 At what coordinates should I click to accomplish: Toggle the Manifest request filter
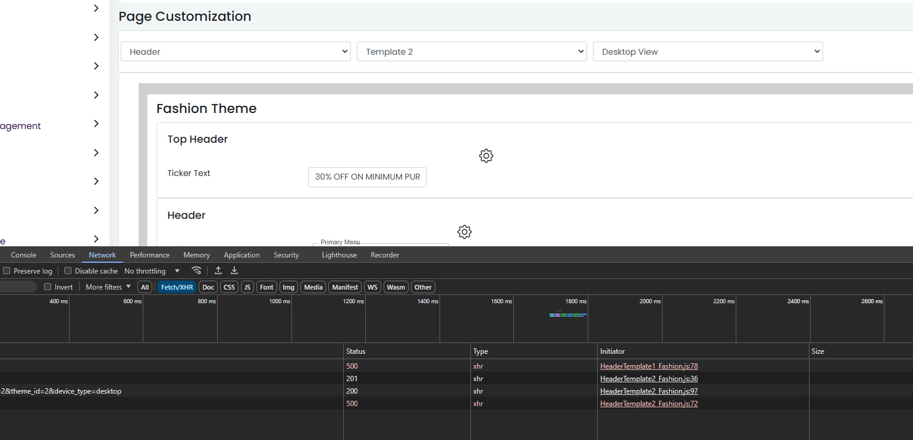pos(346,287)
